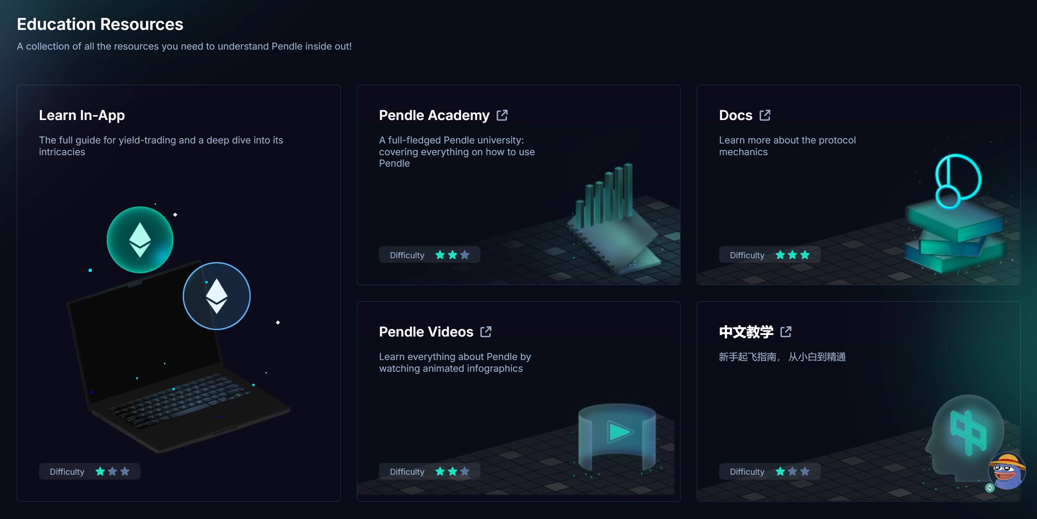Click external link icon beside Pendle Academy

click(x=502, y=115)
